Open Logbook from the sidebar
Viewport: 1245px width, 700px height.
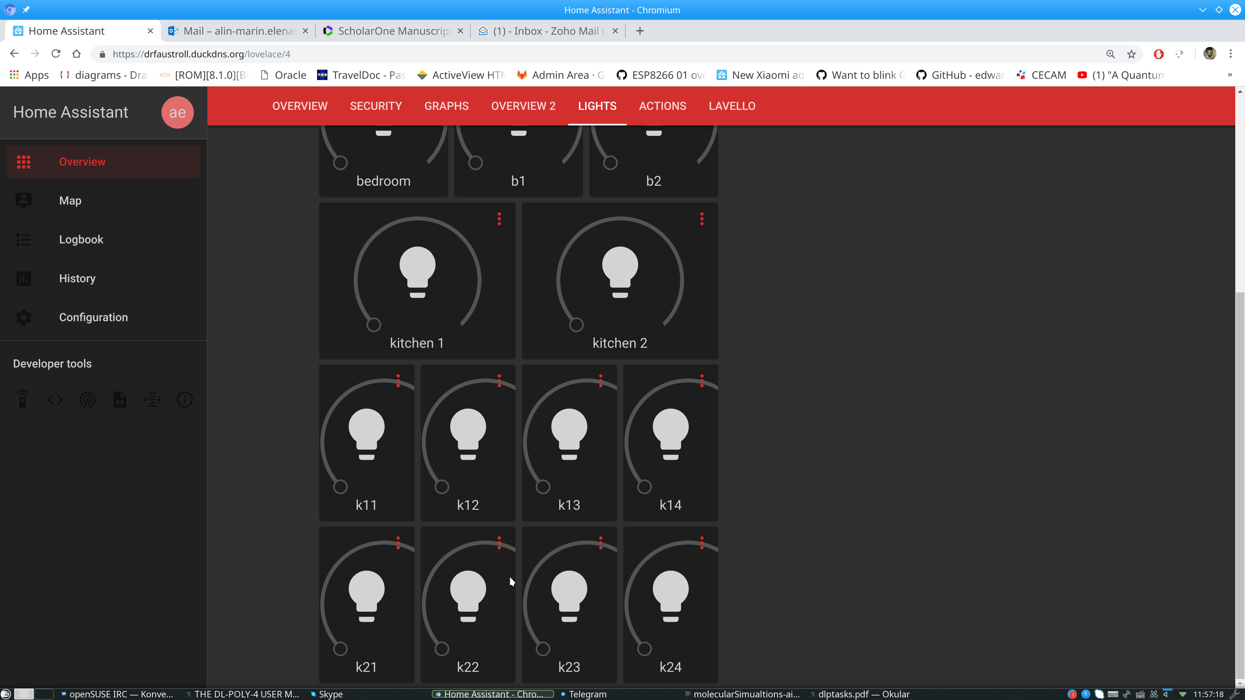pyautogui.click(x=81, y=239)
